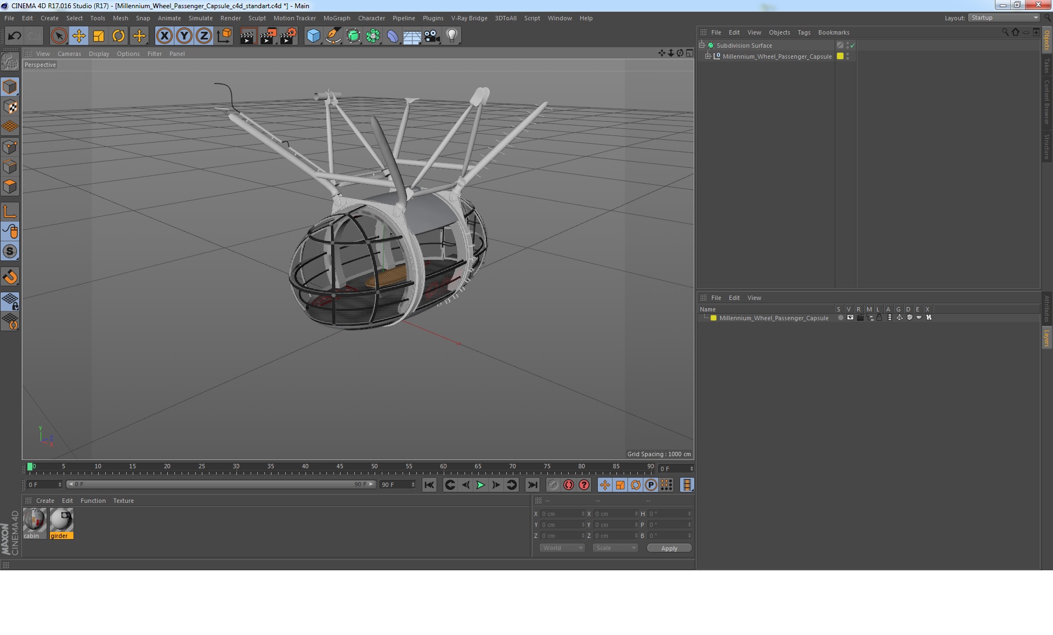Screen dimensions: 1053x635
Task: Open the Content Browser side tab
Action: click(x=1046, y=103)
